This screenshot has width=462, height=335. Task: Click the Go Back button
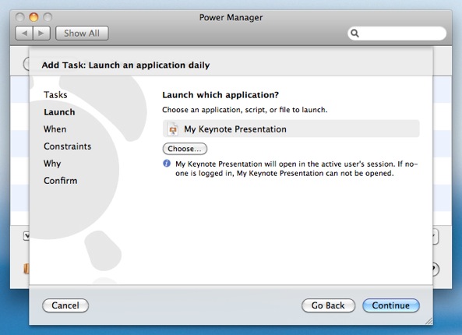[328, 305]
